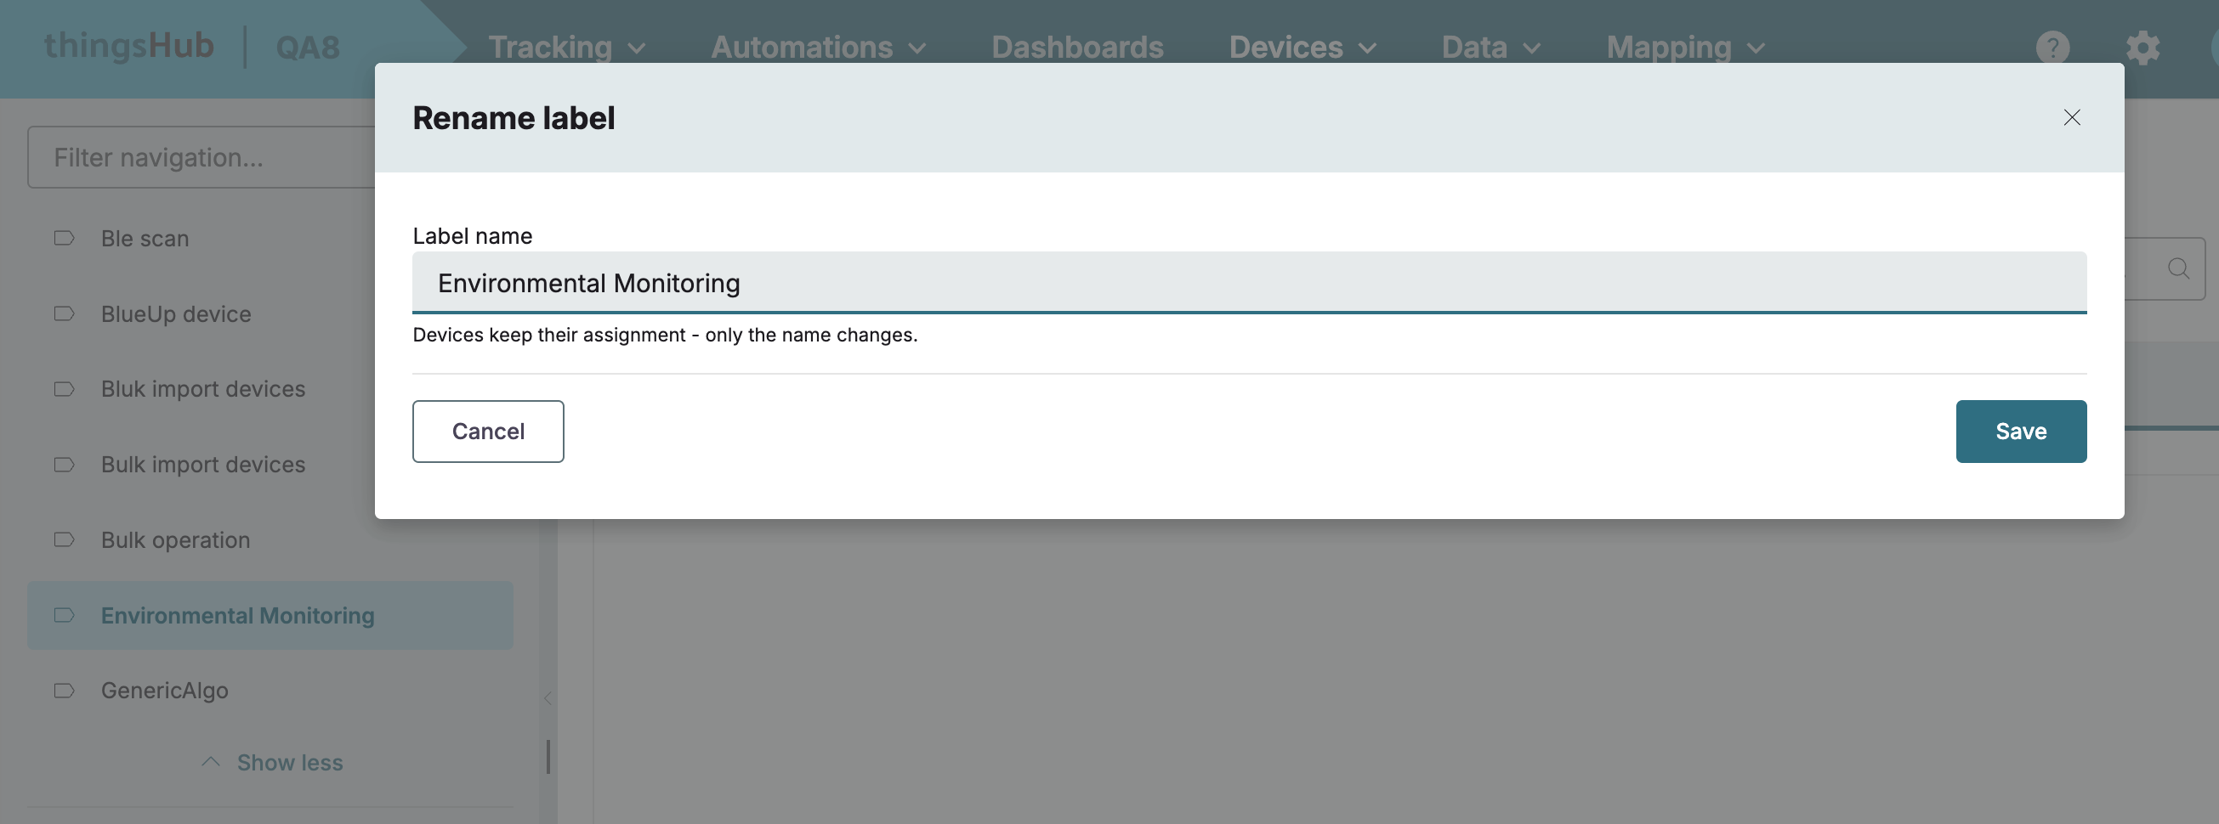Open the Data menu
Viewport: 2219px width, 824px height.
[x=1491, y=48]
